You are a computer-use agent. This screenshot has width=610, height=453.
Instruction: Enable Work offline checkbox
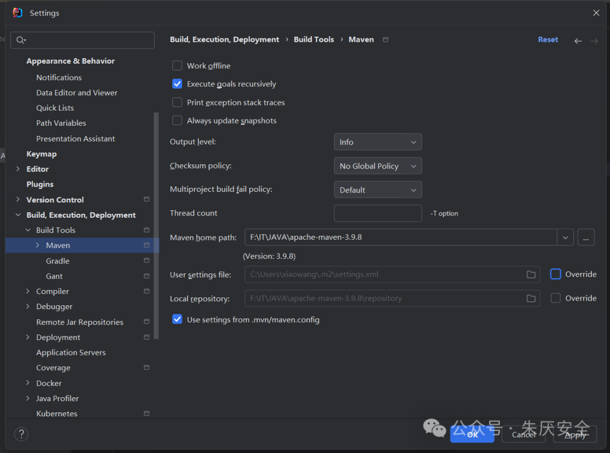point(177,65)
